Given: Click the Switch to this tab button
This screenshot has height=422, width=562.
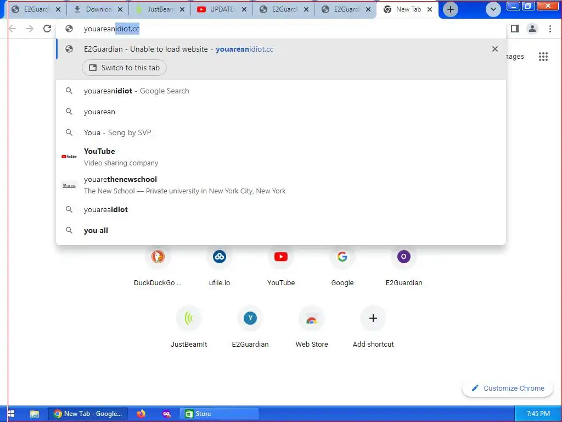Looking at the screenshot, I should point(124,68).
